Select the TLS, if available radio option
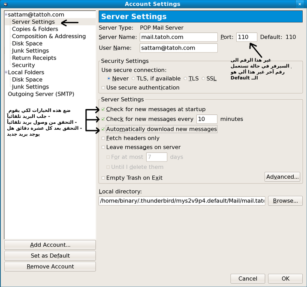 tap(133, 79)
